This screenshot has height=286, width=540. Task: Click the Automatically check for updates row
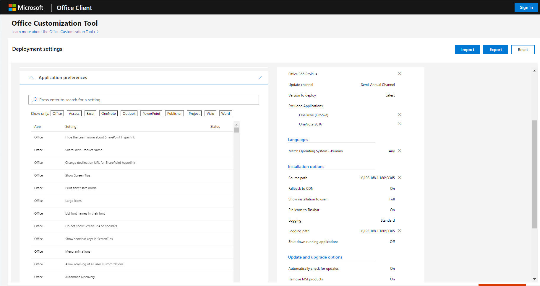(341, 269)
